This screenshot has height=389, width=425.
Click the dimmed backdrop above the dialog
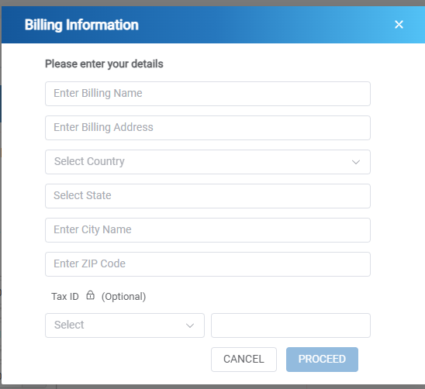(x=212, y=3)
